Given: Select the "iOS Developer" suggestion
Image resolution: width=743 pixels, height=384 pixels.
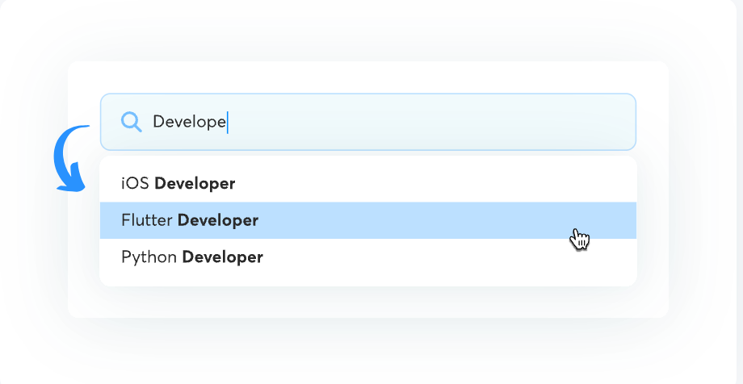Looking at the screenshot, I should pos(367,183).
